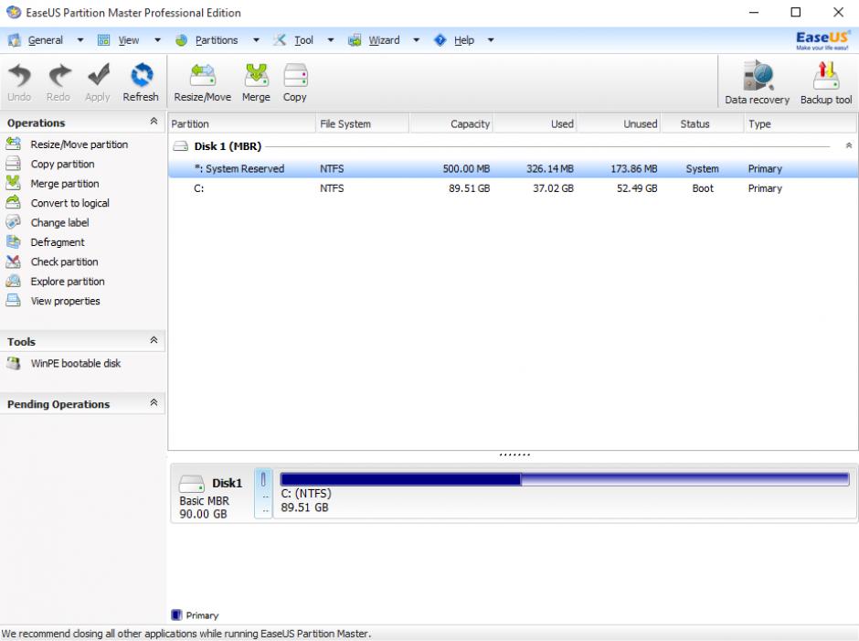Click the Explore partition link

point(68,282)
